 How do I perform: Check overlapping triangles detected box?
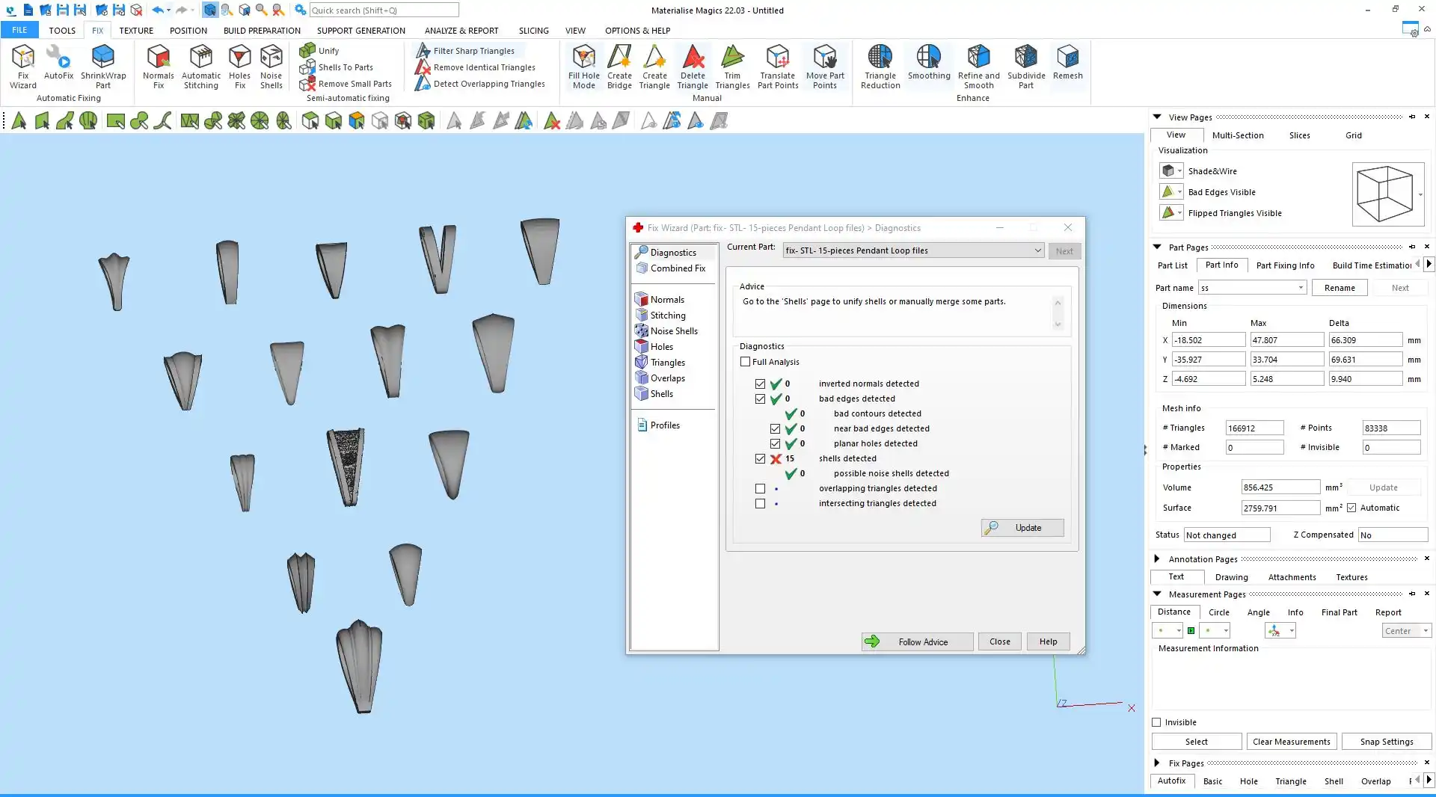tap(760, 488)
